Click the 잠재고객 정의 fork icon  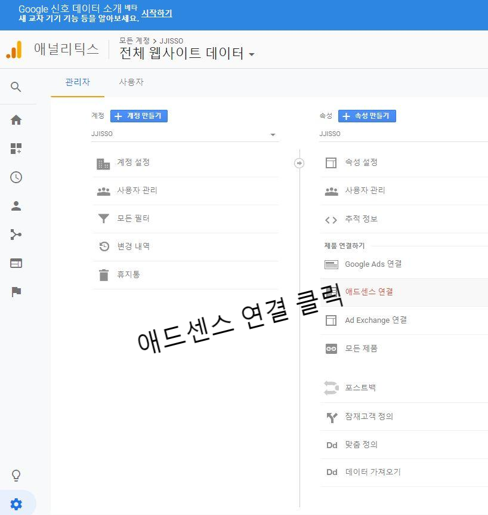pos(332,417)
